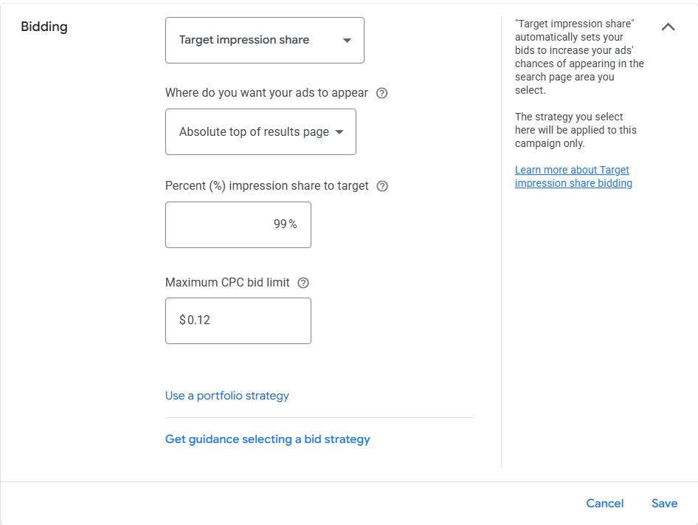The height and width of the screenshot is (525, 698).
Task: Save the bidding settings
Action: click(664, 504)
